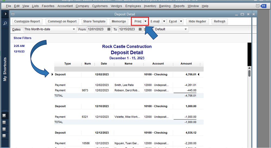The width and height of the screenshot is (271, 148).
Task: Open the Banking menu
Action: pos(165,6)
